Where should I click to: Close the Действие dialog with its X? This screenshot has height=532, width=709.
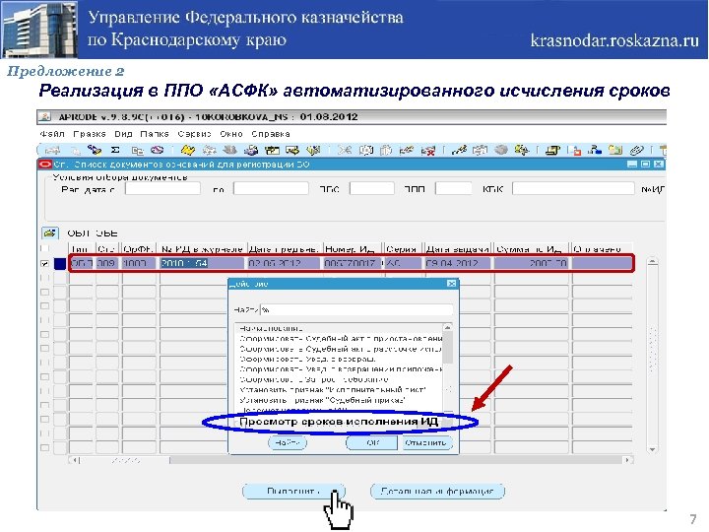[x=451, y=283]
